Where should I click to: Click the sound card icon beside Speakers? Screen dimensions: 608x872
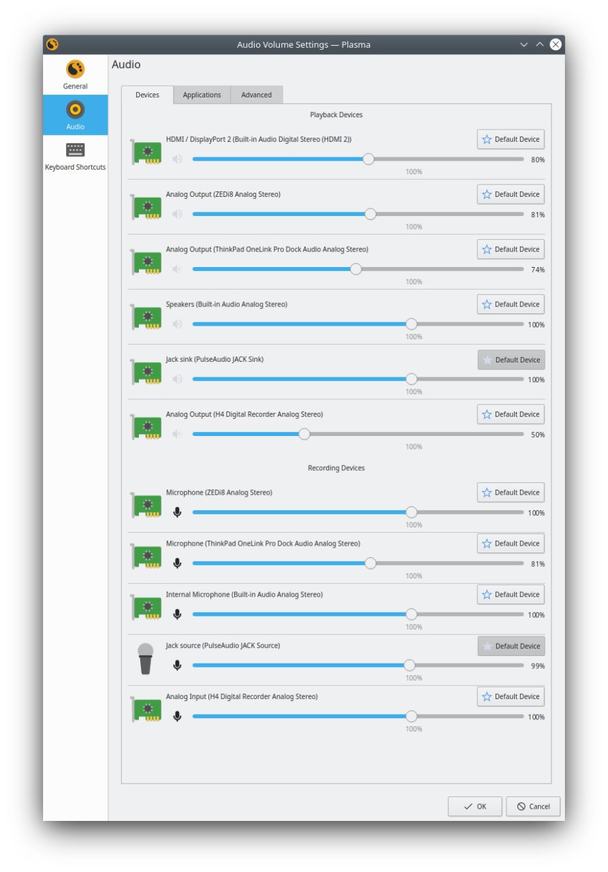point(146,317)
